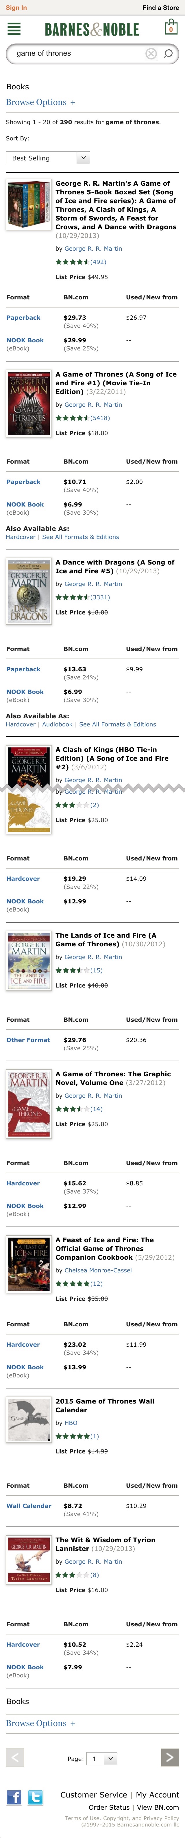
Task: Open the hamburger navigation menu
Action: click(x=14, y=29)
